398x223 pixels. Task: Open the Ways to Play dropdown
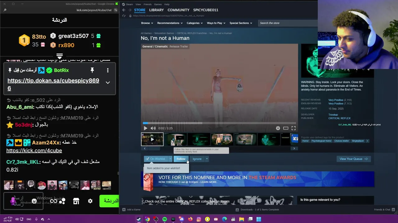point(216,23)
